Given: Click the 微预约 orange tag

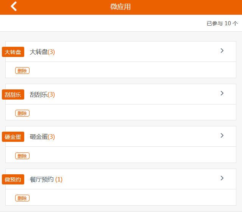Looking at the screenshot, I should pos(13,179).
